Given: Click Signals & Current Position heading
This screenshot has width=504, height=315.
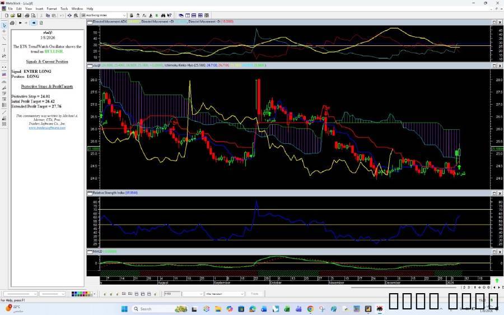Looking at the screenshot, I should point(47,62).
